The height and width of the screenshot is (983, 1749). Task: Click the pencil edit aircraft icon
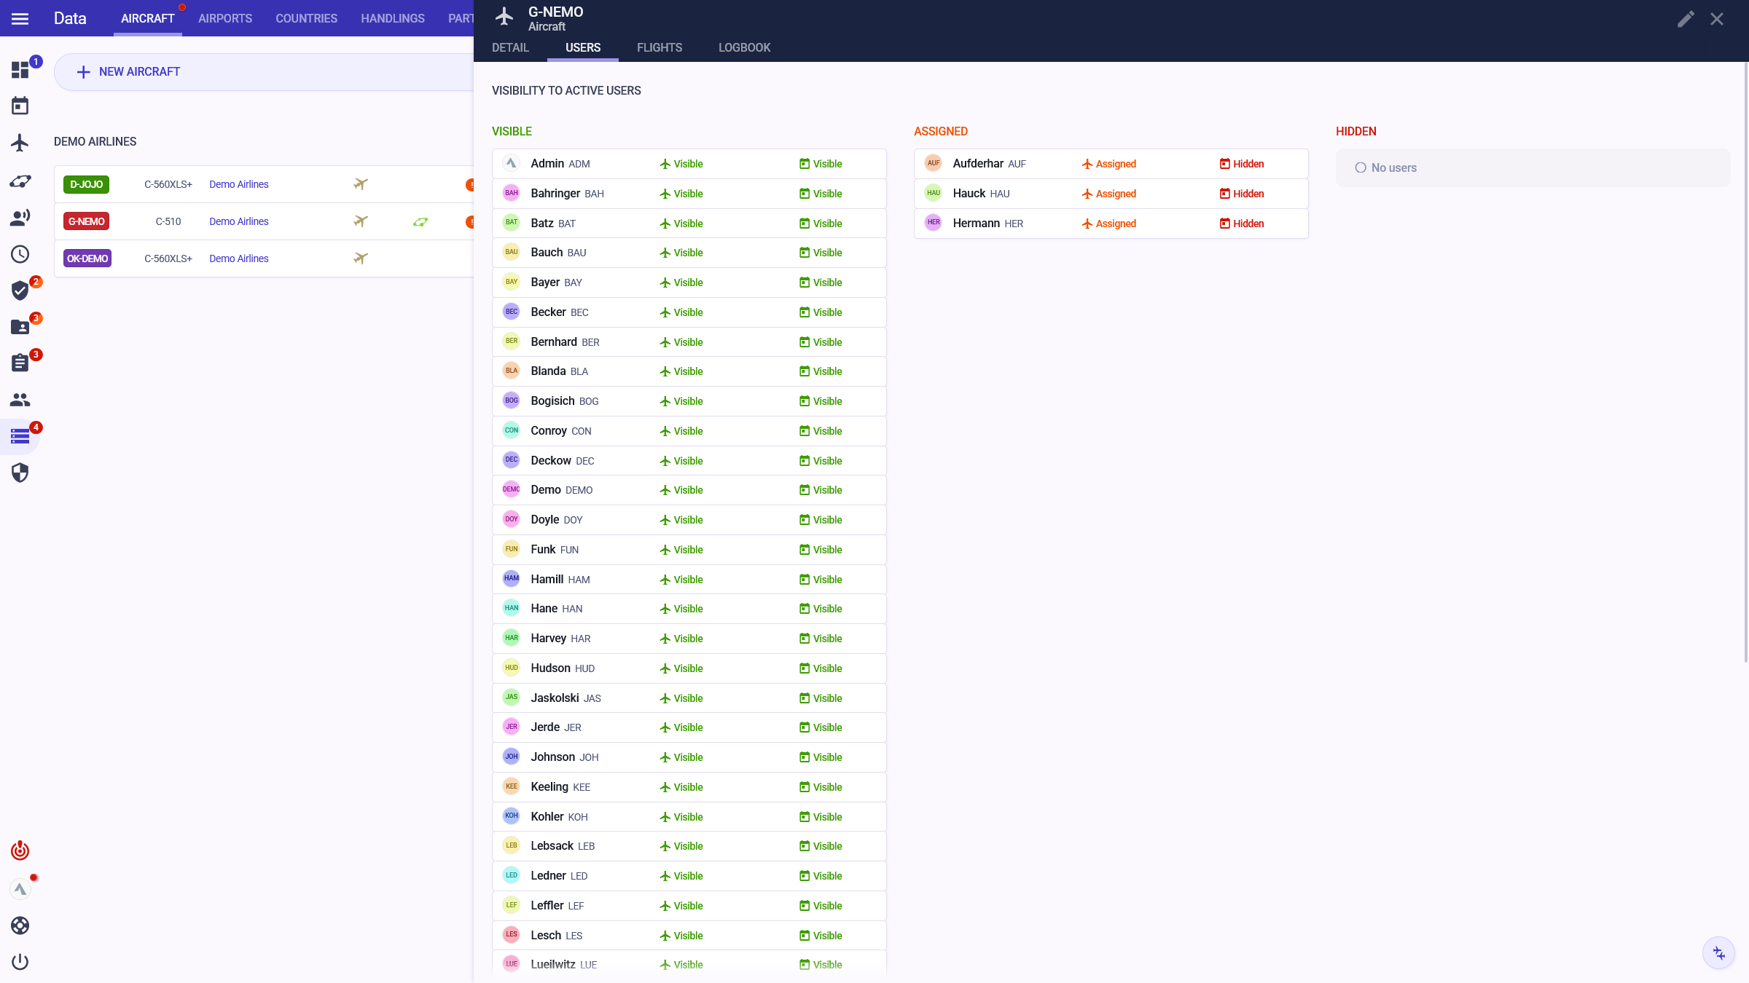1686,19
